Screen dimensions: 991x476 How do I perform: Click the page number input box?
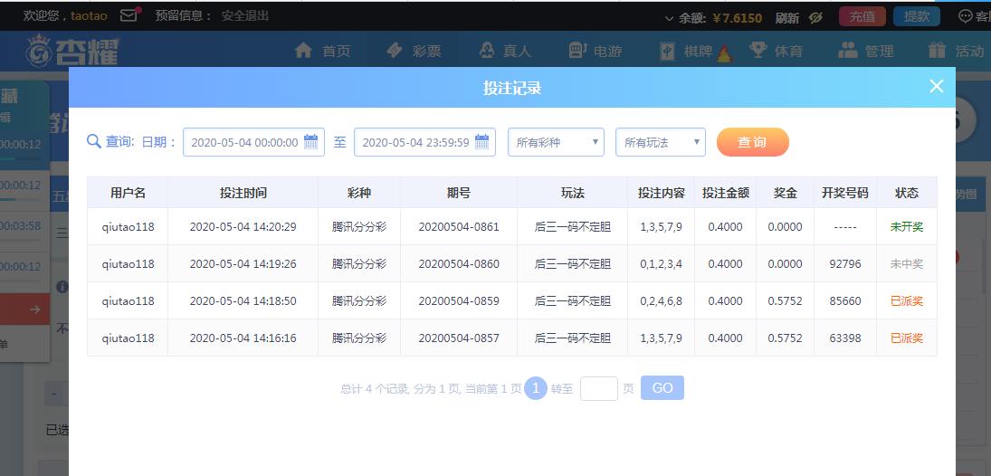point(598,388)
